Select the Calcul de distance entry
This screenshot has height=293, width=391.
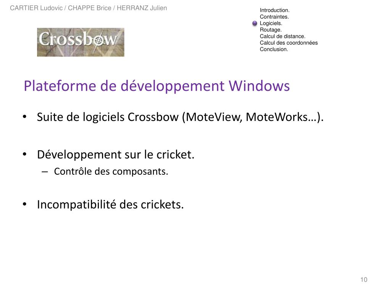[283, 36]
